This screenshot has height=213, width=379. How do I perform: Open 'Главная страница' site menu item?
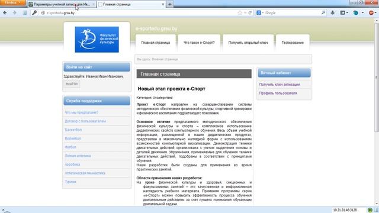155,43
